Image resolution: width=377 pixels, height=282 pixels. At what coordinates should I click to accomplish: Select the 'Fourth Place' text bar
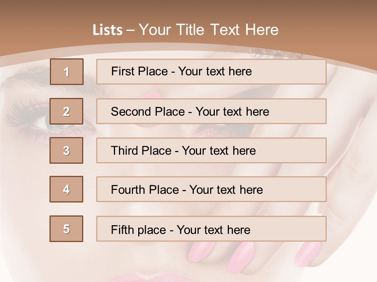211,189
